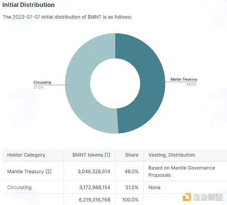Screen dimensions: 227x205
Task: Click the total value 6,219,316,768
Action: point(95,200)
